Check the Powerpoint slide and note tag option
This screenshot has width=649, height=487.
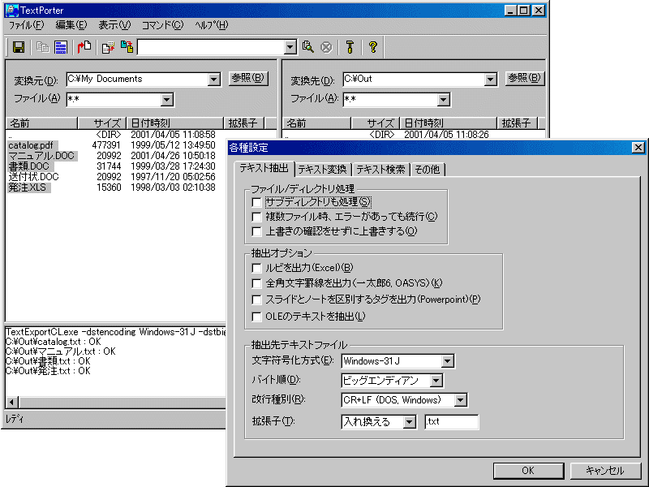(x=256, y=300)
